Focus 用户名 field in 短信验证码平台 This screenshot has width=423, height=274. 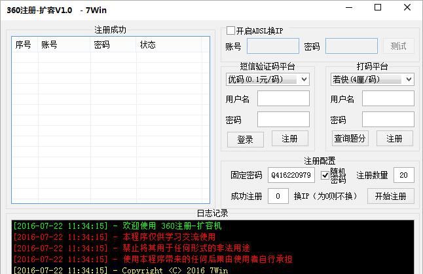pyautogui.click(x=284, y=98)
